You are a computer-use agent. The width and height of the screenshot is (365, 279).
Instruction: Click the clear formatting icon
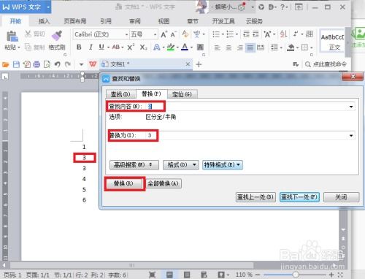(x=185, y=34)
